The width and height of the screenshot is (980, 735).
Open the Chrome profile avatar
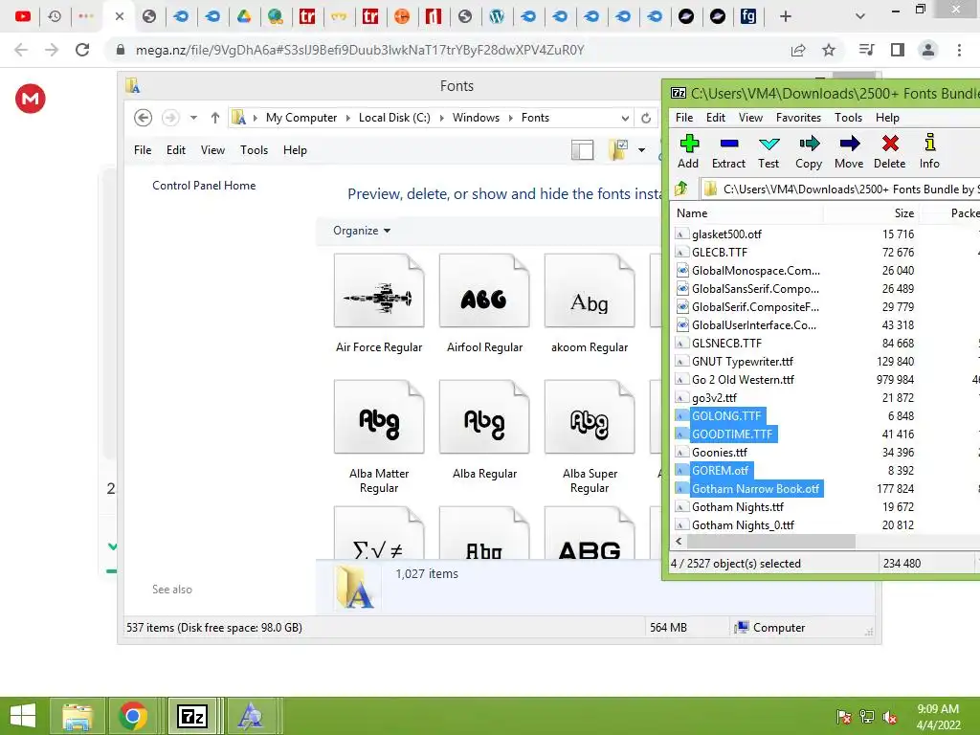(x=928, y=50)
